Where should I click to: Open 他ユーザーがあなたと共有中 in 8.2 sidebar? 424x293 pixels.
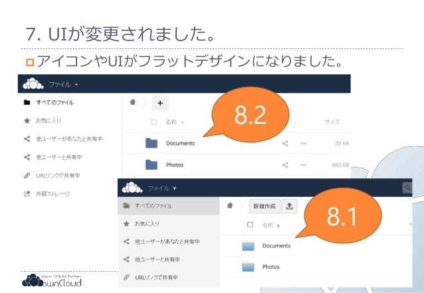point(69,139)
